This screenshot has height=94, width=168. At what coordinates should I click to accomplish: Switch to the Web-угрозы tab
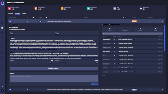(x=18, y=13)
